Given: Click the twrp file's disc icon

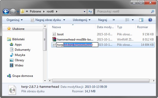Looking at the screenshot, I should click(x=54, y=45).
